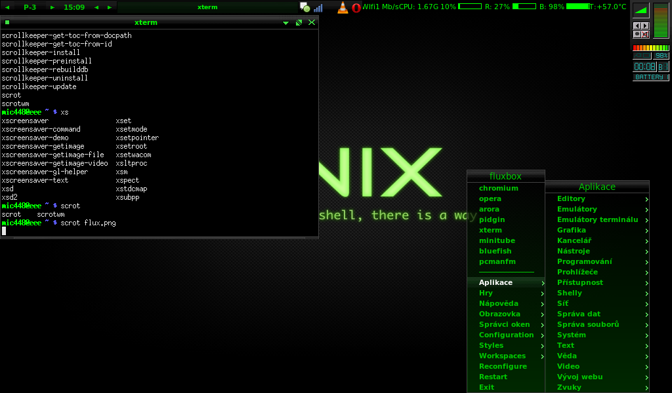The height and width of the screenshot is (393, 672).
Task: Go to the previous workspace using the toolbar arrow
Action: click(7, 7)
